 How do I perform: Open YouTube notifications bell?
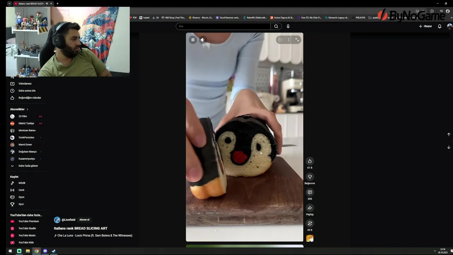click(x=440, y=26)
